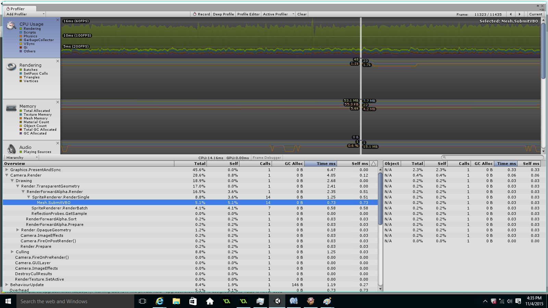The width and height of the screenshot is (548, 308).
Task: Click the Audio profiler speaker icon
Action: click(x=11, y=149)
